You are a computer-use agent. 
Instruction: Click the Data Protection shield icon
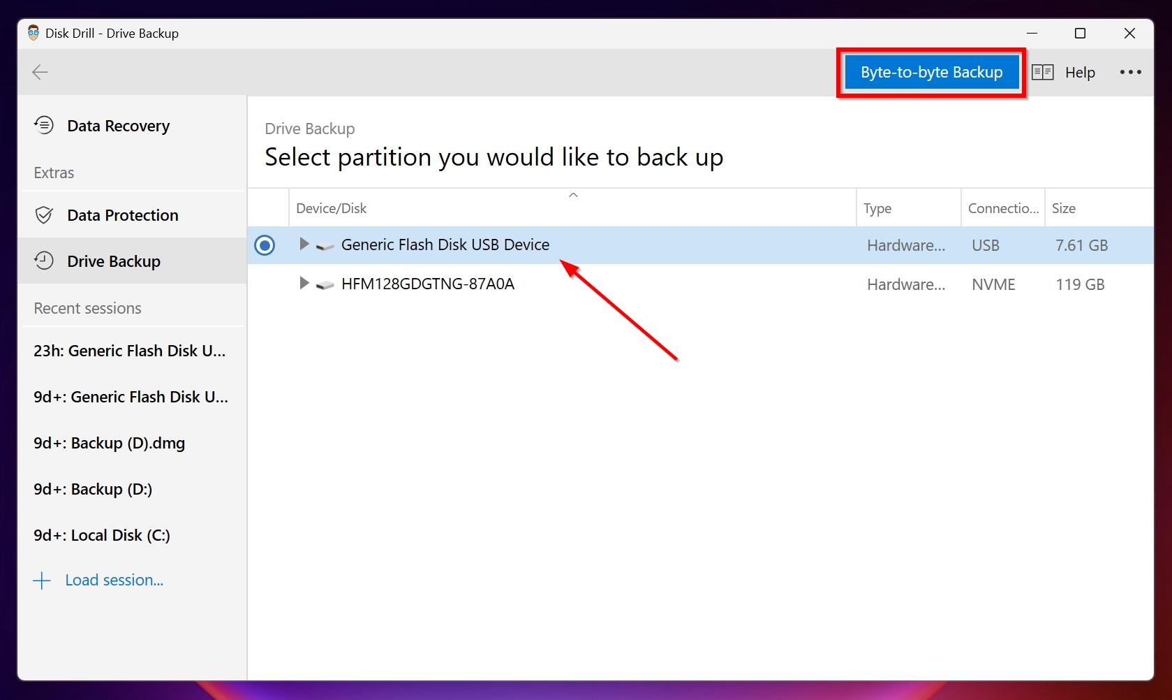click(x=44, y=215)
